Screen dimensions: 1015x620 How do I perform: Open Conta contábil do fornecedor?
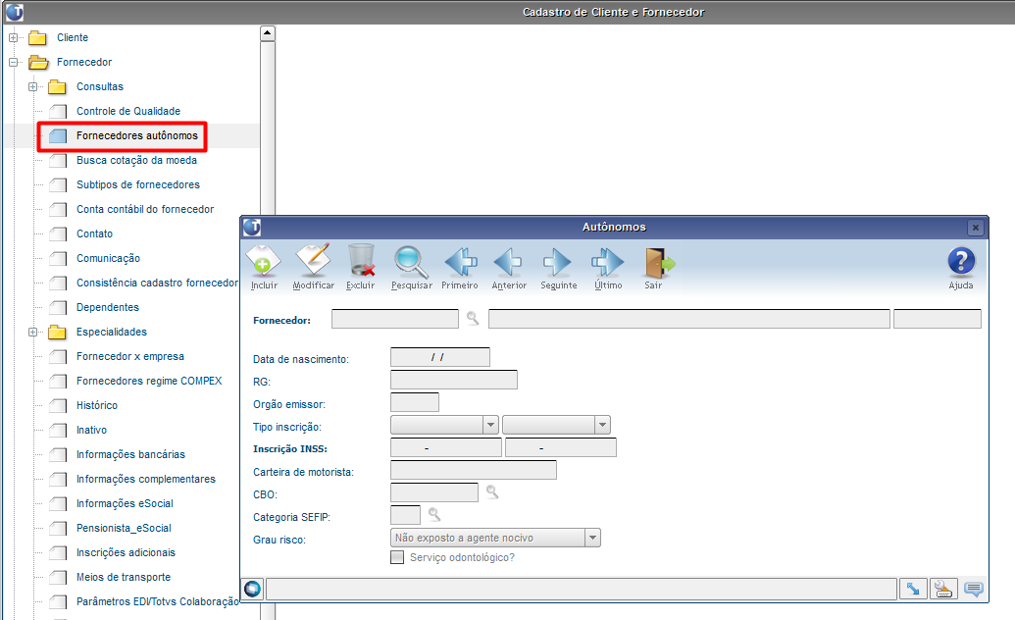coord(145,209)
